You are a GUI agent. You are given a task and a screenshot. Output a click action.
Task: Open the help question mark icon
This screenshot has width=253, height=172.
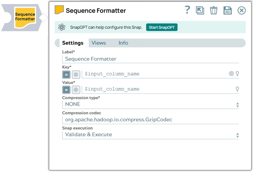187,10
